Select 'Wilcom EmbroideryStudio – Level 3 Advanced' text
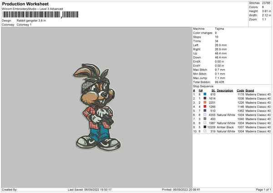This screenshot has height=193, width=273. point(32,9)
